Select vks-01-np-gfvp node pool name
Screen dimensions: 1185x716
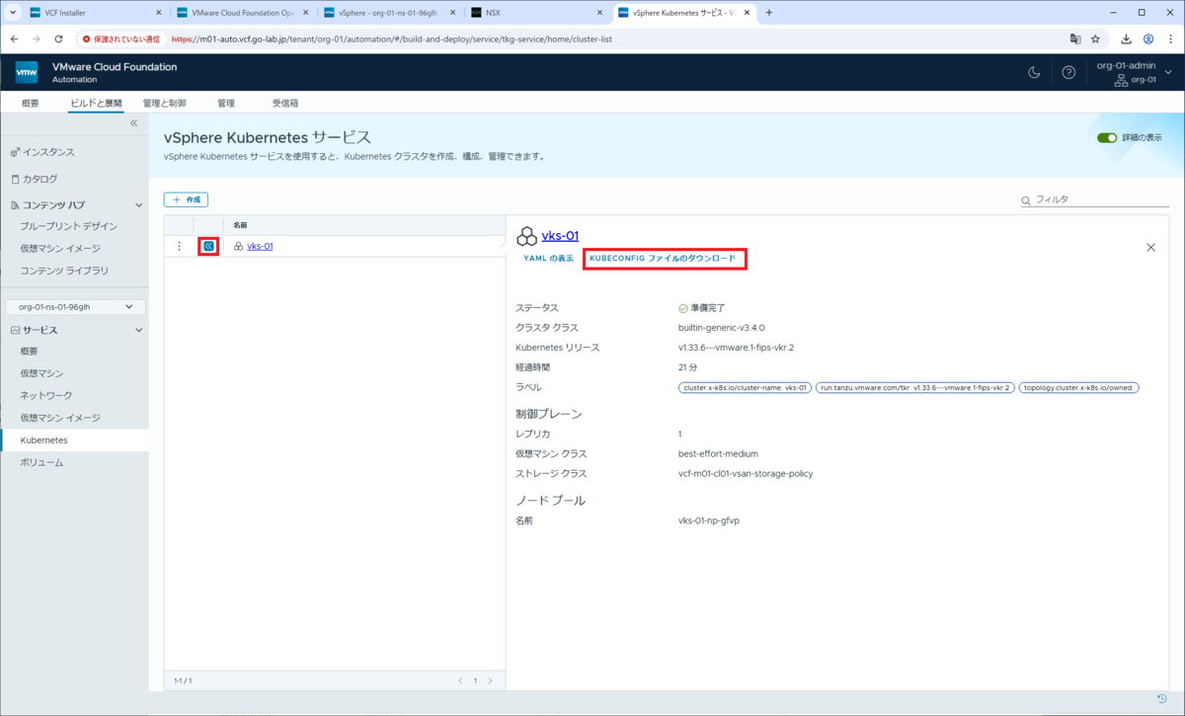click(x=709, y=520)
